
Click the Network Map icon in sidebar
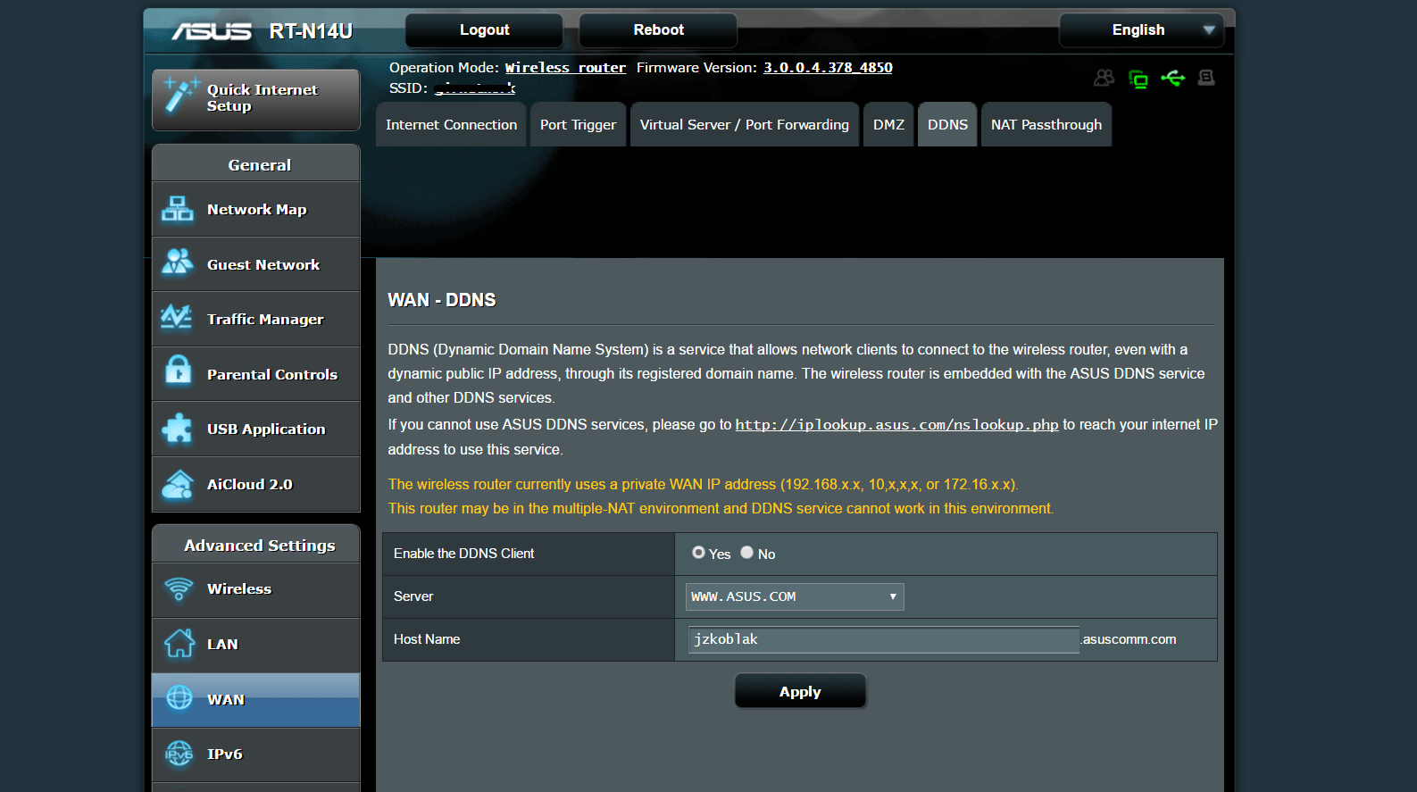coord(177,209)
